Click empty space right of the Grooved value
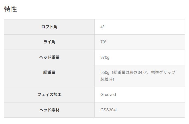 pos(151,95)
